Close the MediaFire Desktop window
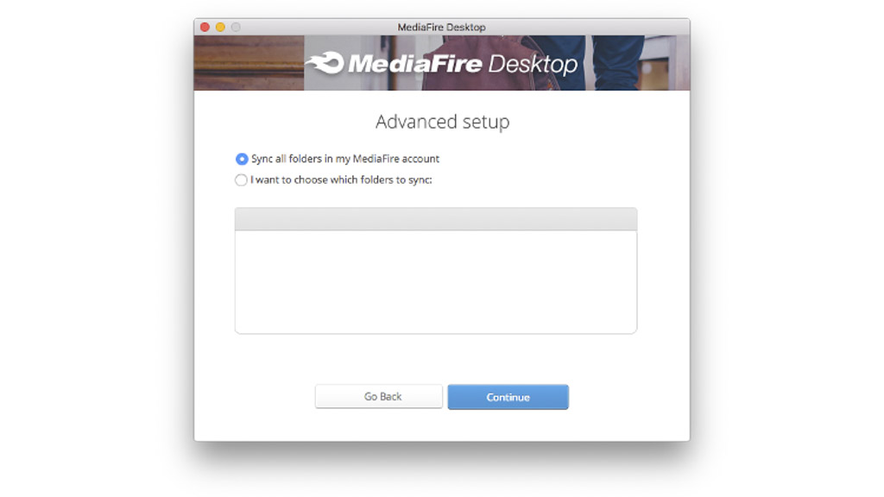Screen dimensions: 884x497 pyautogui.click(x=205, y=27)
